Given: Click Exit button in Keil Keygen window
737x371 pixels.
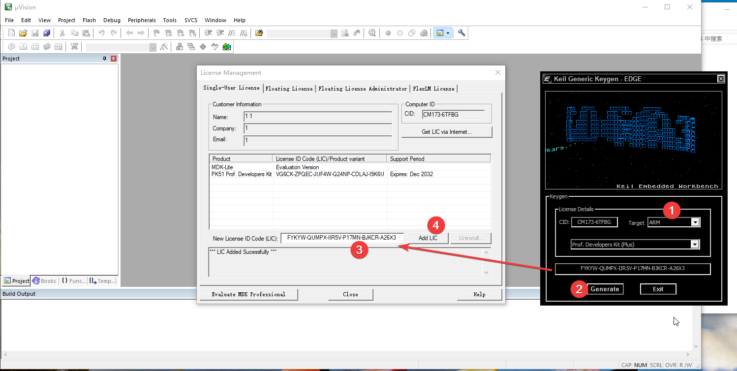Looking at the screenshot, I should (x=658, y=289).
